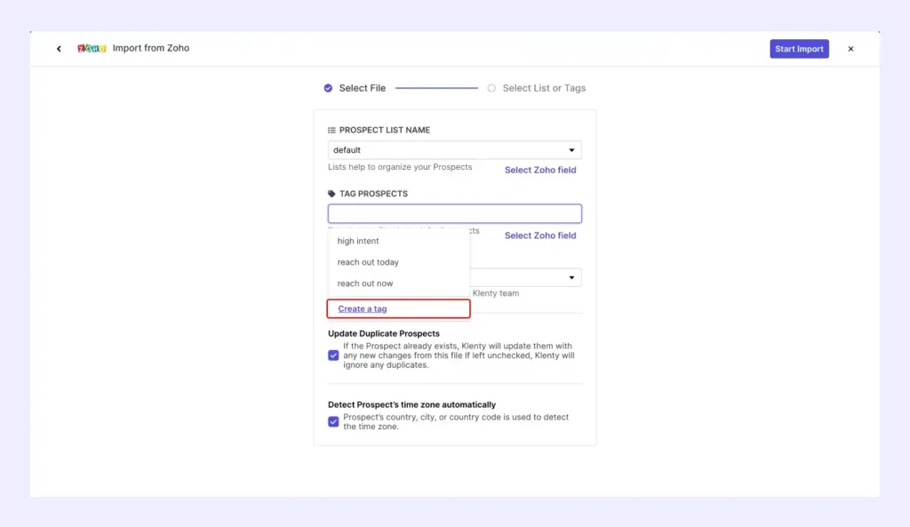
Task: Close the Import from Zoho dialog
Action: click(x=850, y=49)
